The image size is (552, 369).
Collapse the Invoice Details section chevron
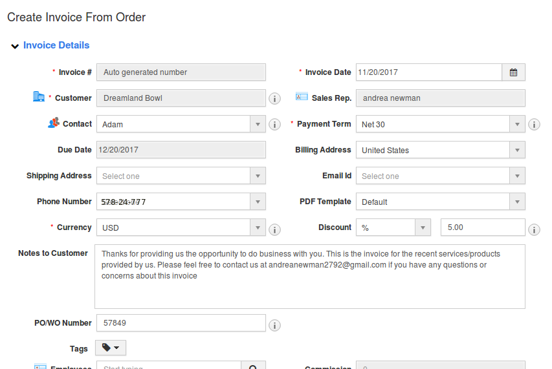click(x=15, y=46)
